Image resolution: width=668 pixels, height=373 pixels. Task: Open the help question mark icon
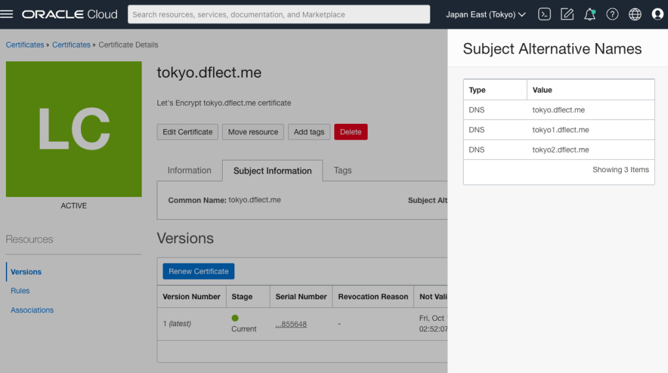point(612,14)
